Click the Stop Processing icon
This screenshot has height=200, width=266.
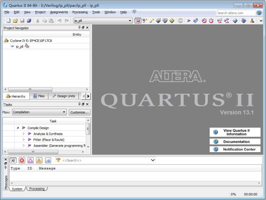point(180,20)
